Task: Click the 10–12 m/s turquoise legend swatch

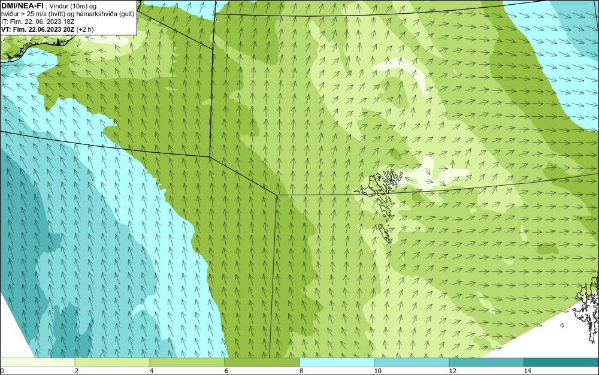Action: tap(412, 362)
